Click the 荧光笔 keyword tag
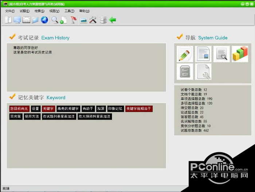The image size is (255, 192). [x=16, y=117]
